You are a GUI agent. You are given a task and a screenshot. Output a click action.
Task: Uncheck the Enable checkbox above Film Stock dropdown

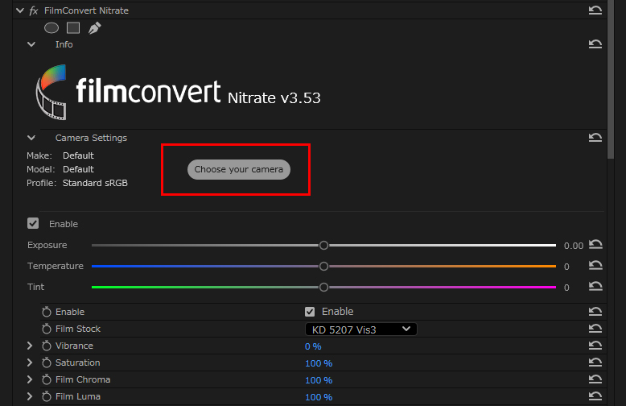(x=310, y=312)
